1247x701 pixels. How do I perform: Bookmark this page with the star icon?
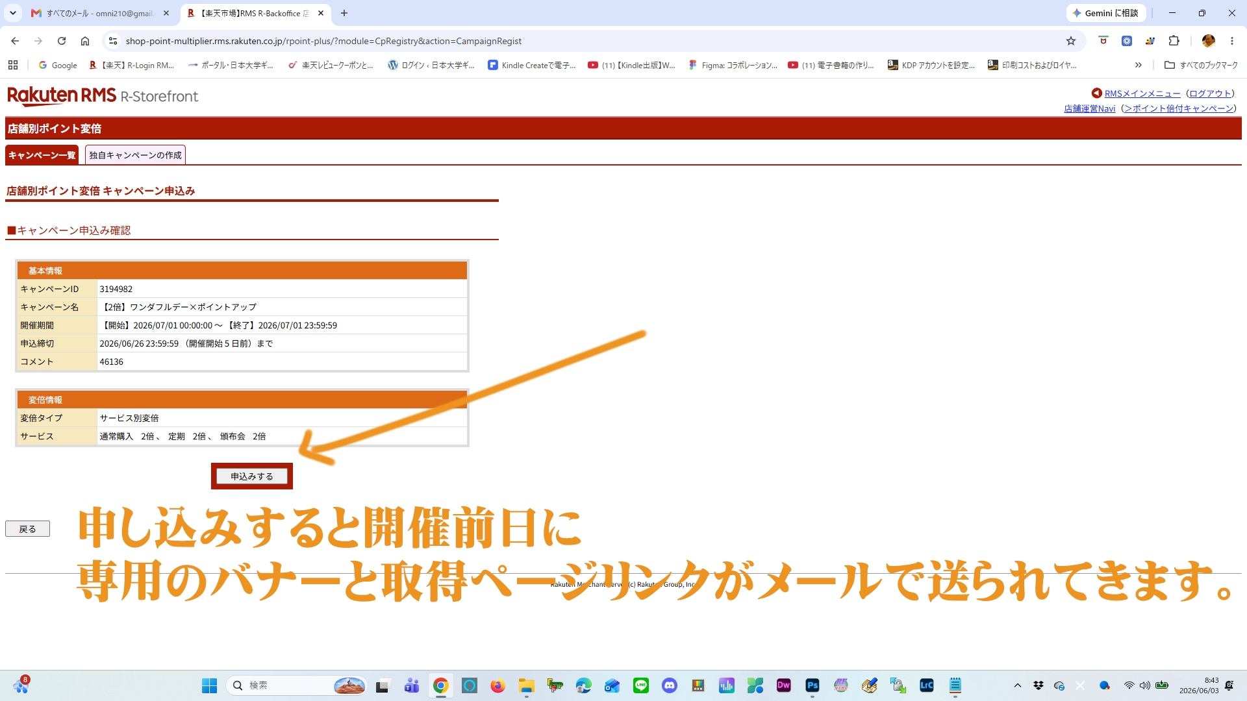click(1071, 41)
